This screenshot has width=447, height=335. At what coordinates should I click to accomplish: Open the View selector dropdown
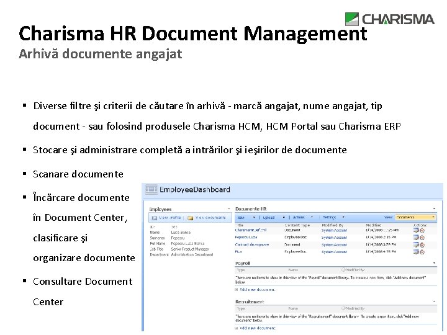pos(415,217)
